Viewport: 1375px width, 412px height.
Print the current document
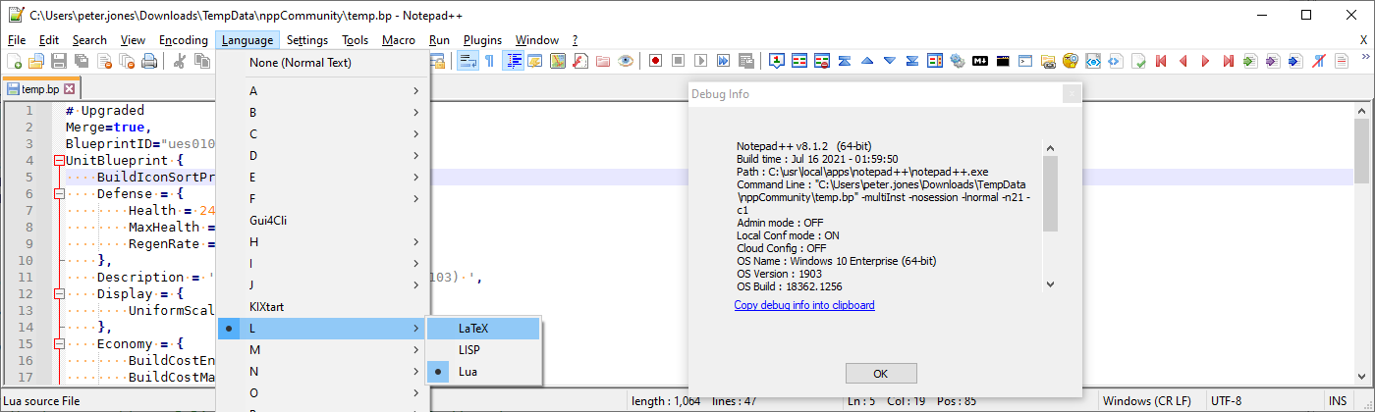(x=149, y=61)
